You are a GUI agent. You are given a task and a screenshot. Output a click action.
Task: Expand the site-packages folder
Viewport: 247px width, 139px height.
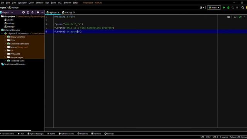pyautogui.click(x=5, y=58)
